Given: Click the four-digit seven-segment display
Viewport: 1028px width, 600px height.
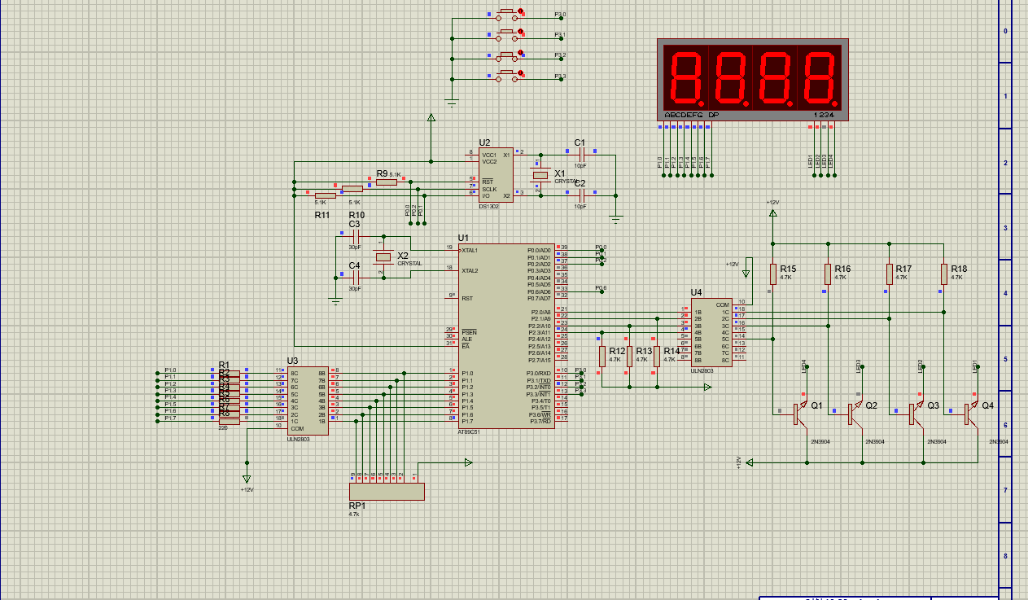Looking at the screenshot, I should pyautogui.click(x=754, y=80).
